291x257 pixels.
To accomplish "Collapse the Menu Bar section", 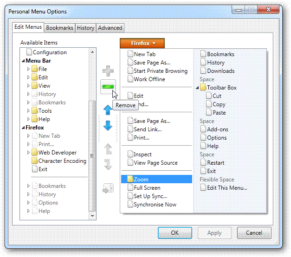I will pyautogui.click(x=23, y=61).
